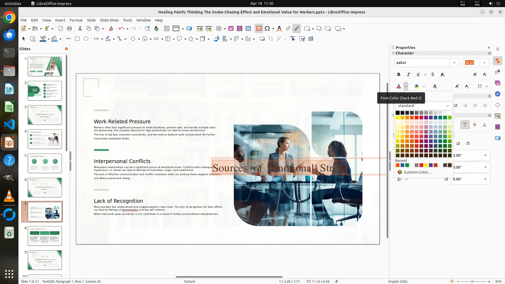Click the Insert Special Character omega icon
Viewport: 505px width, 284px height.
click(267, 29)
